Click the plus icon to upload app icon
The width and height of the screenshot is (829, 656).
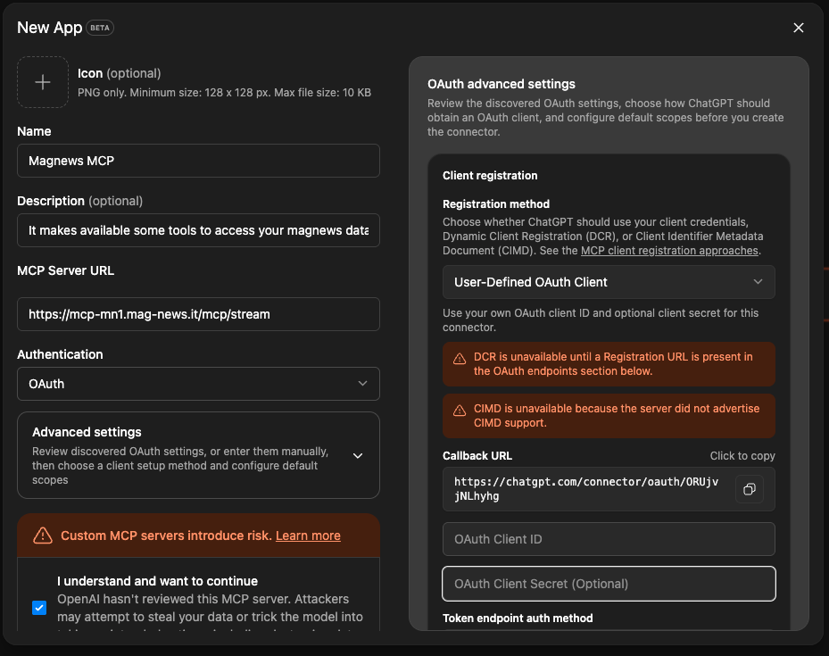coord(43,82)
